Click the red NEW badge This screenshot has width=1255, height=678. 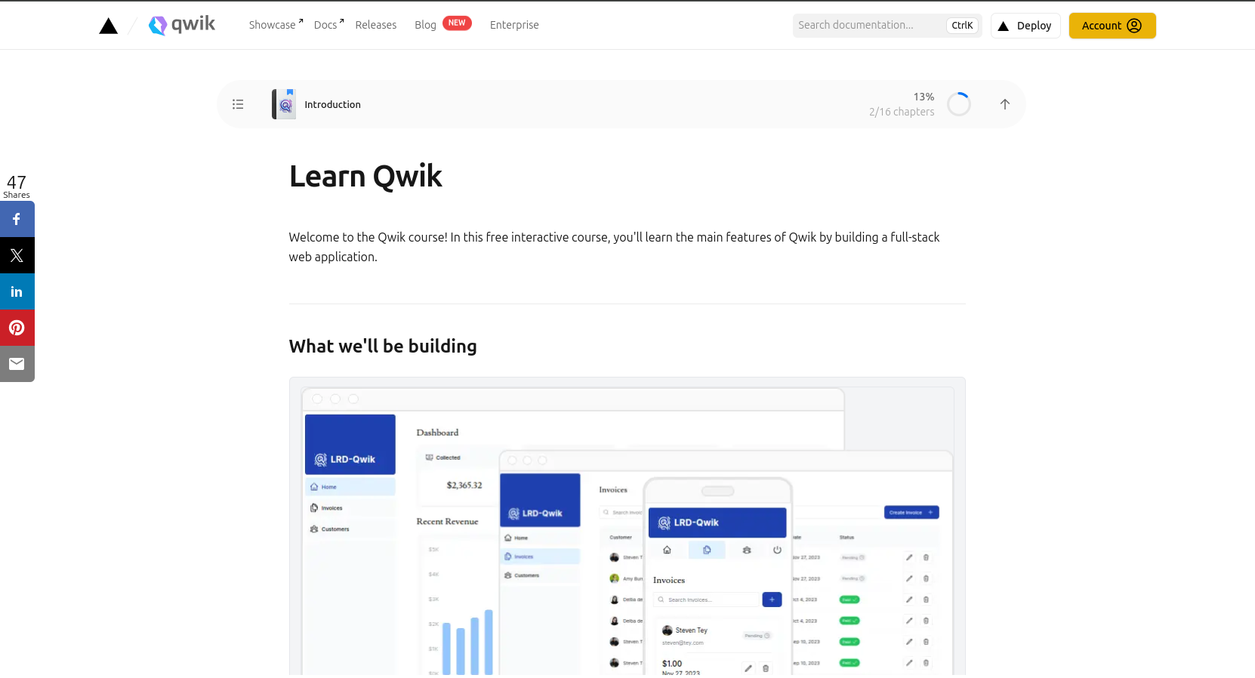pos(457,23)
